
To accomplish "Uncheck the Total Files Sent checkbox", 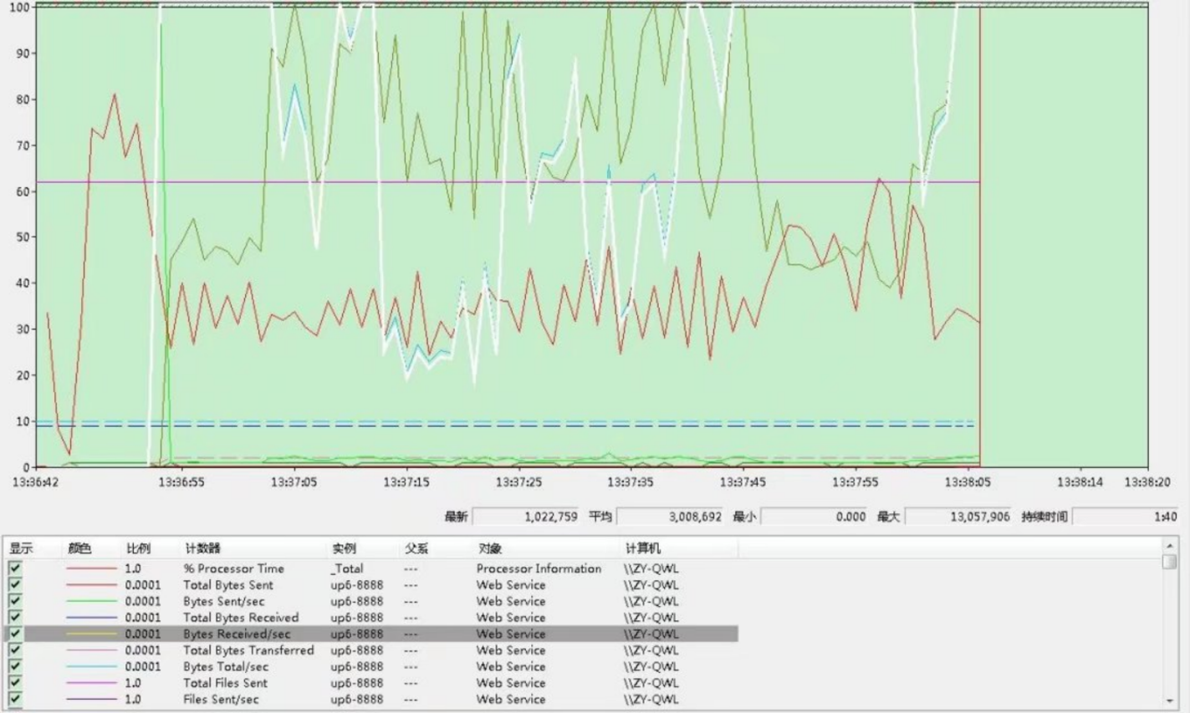I will tap(15, 683).
